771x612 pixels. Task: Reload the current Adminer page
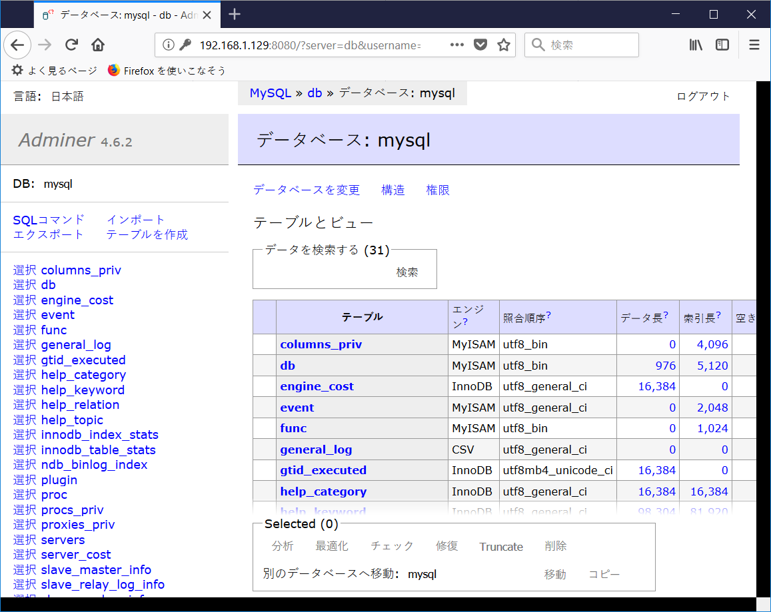point(71,45)
